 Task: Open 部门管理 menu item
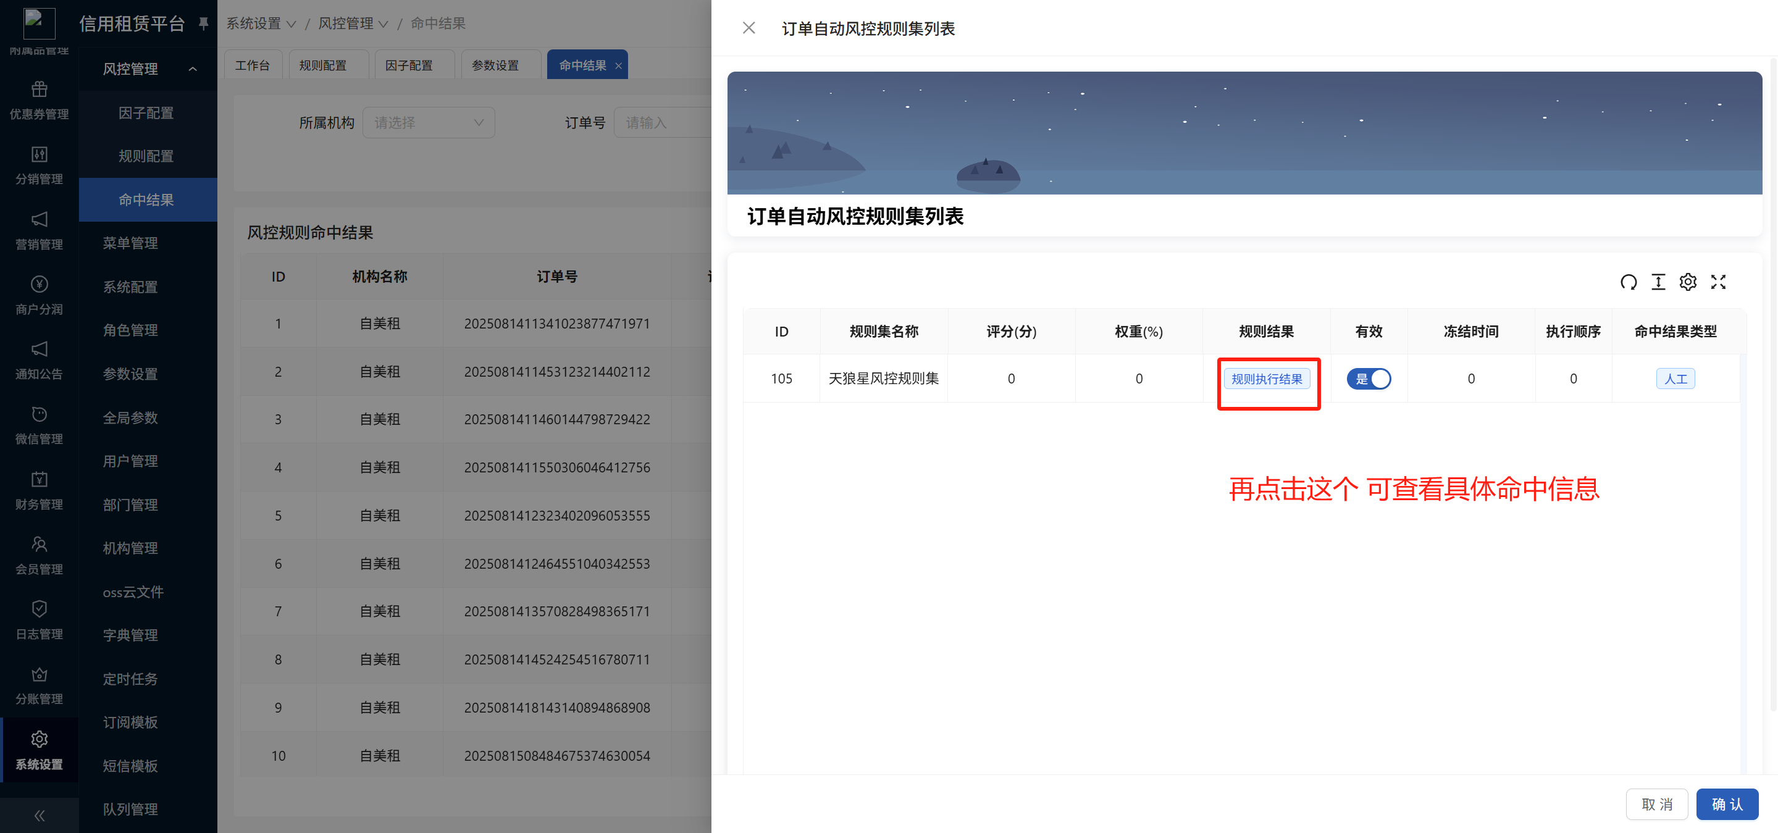pyautogui.click(x=130, y=504)
